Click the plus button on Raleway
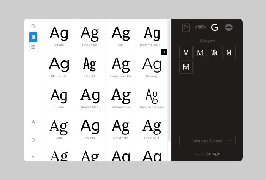This screenshot has height=180, width=266. click(x=164, y=52)
